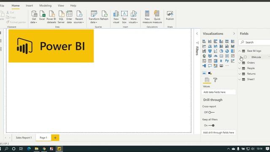Expand the People table

click(240, 68)
